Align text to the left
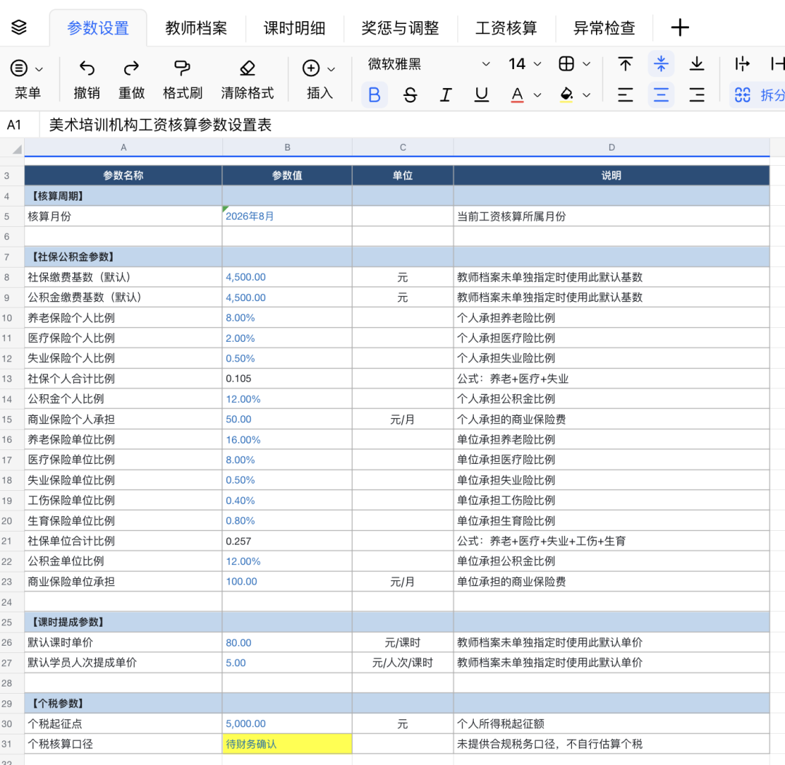785x765 pixels. [x=625, y=95]
